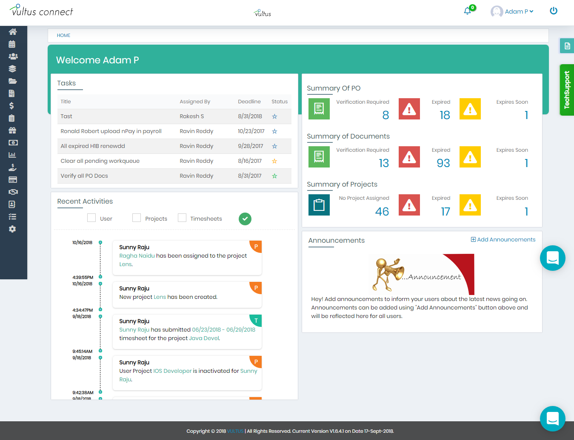The height and width of the screenshot is (440, 574).
Task: Click the dollar sign icon in the sidebar
Action: (x=13, y=105)
